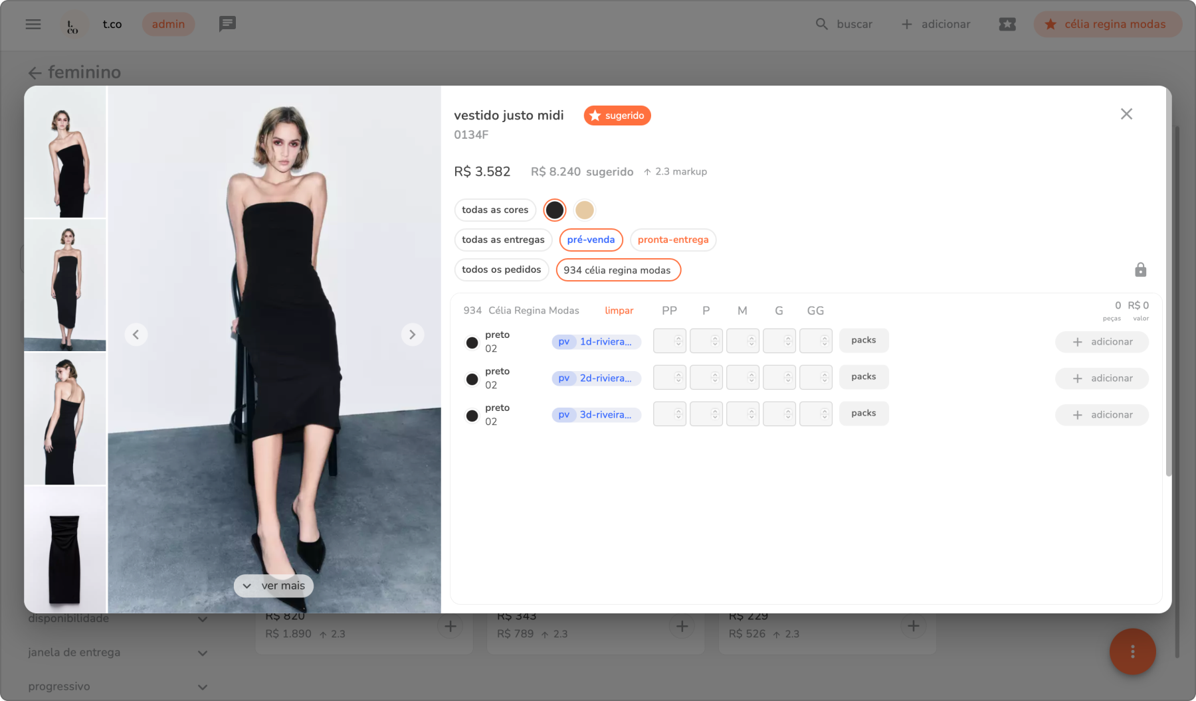The height and width of the screenshot is (701, 1196).
Task: Open the chat messages icon
Action: click(x=227, y=25)
